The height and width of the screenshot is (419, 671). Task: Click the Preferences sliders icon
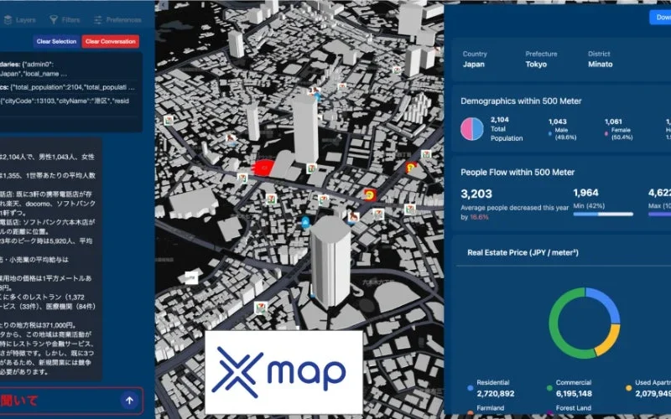pos(97,18)
